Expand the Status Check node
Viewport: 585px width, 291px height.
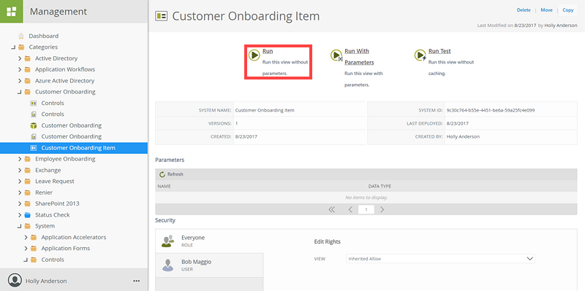20,214
